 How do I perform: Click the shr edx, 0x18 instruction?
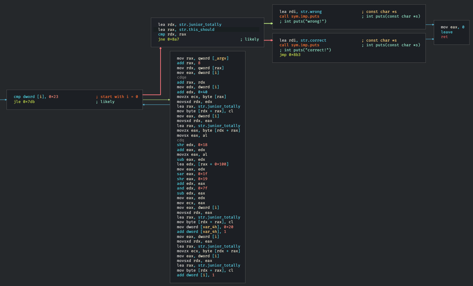click(192, 145)
